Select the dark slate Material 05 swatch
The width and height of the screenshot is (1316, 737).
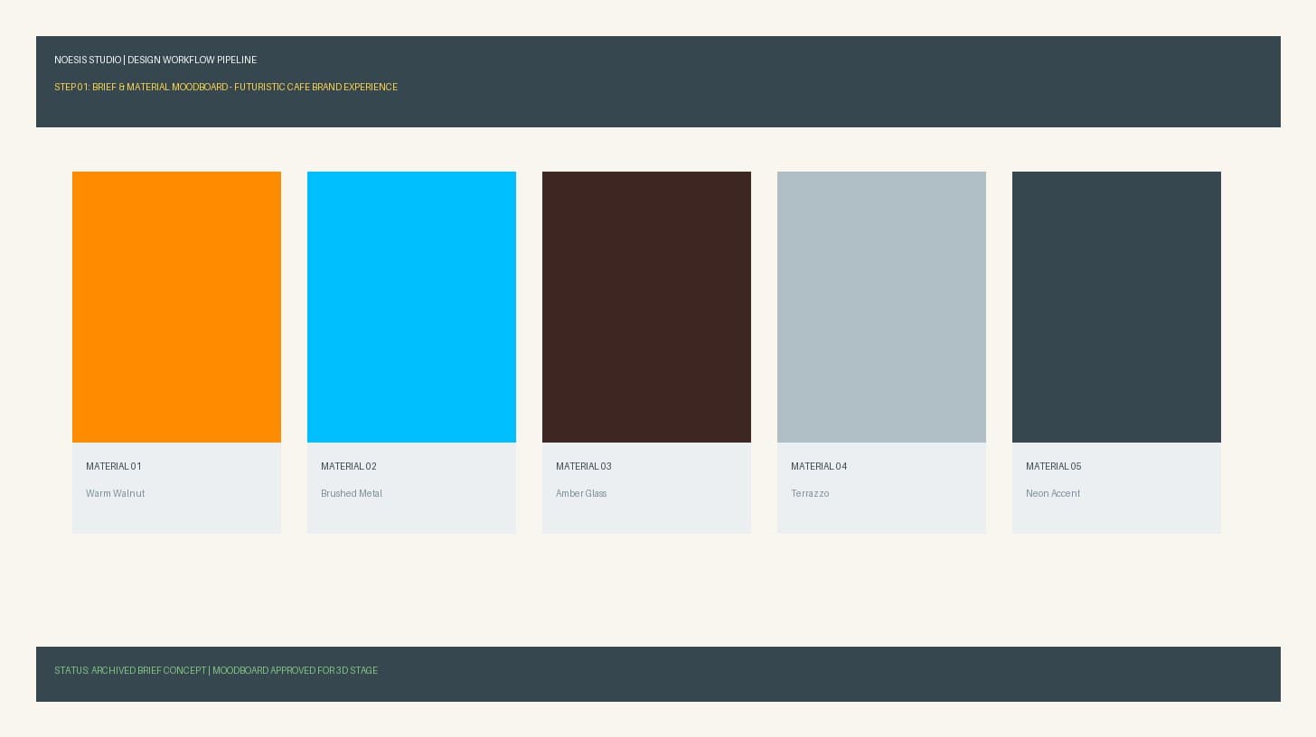tap(1116, 307)
